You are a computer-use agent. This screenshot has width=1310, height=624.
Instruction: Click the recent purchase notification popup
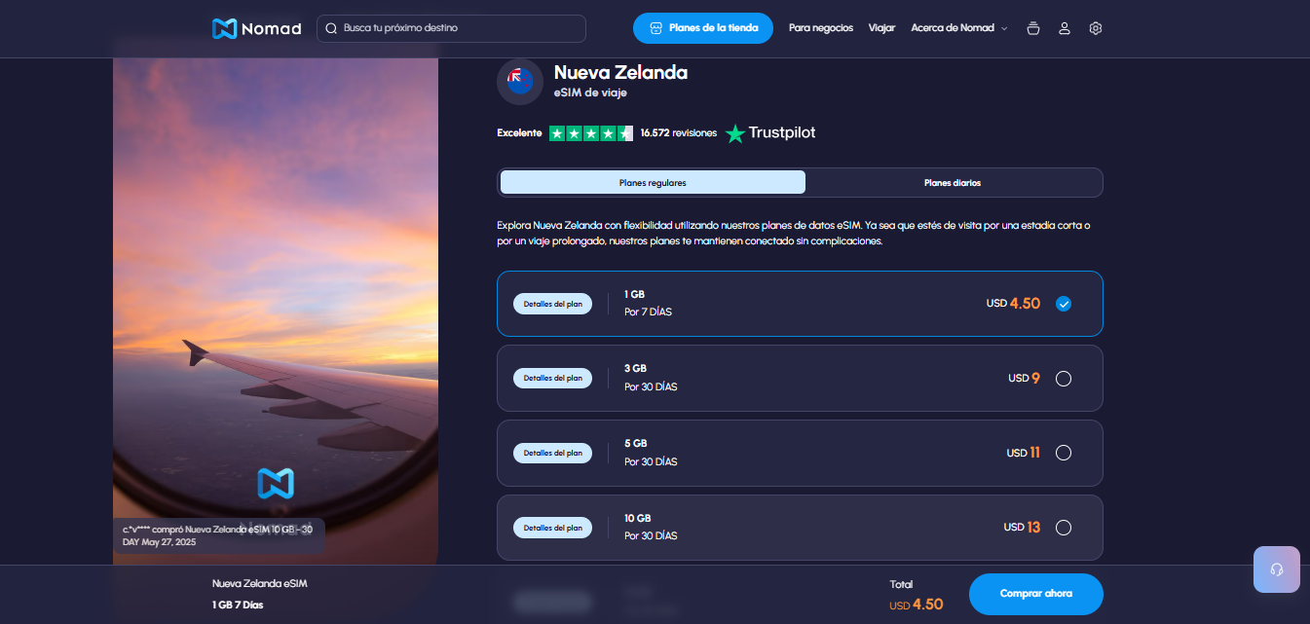(x=218, y=535)
